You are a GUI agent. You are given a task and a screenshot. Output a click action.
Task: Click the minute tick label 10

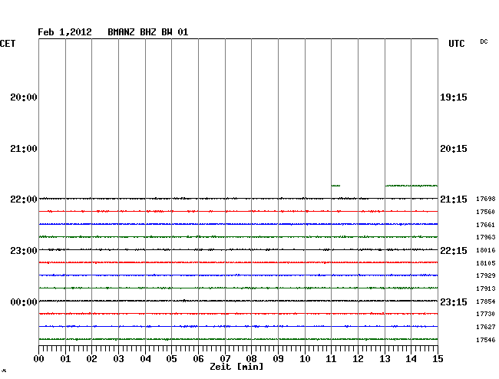click(x=305, y=359)
